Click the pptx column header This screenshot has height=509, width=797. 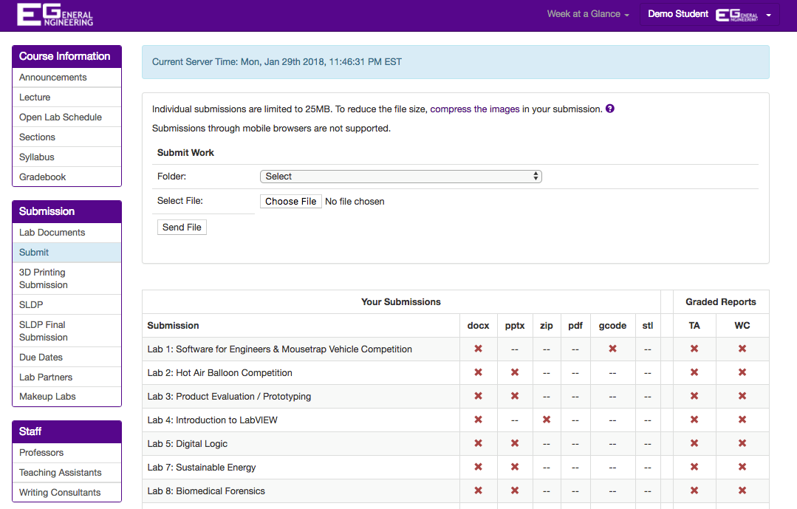(x=515, y=326)
